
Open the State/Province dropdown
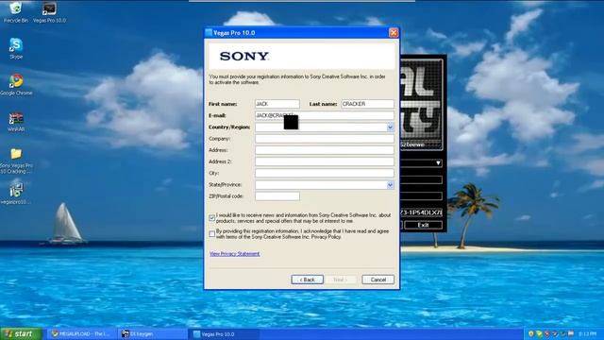(390, 185)
